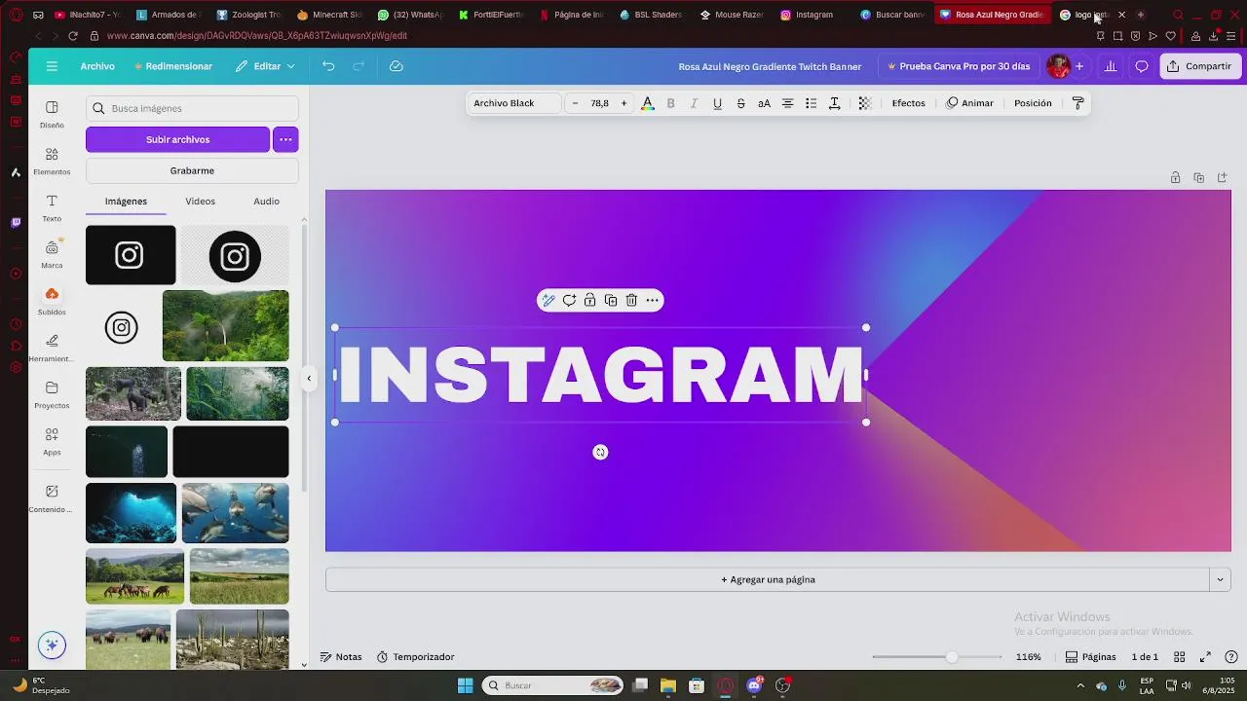Redo the last action
1247x701 pixels.
pos(359,66)
